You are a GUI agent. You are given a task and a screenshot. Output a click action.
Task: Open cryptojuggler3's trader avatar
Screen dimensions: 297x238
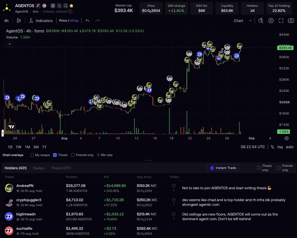9,202
